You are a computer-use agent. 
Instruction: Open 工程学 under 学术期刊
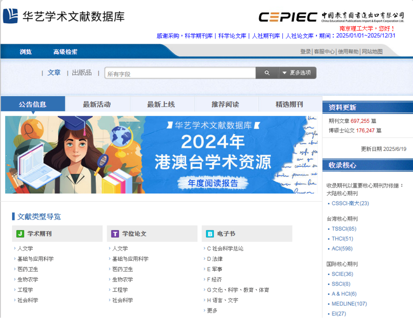25,290
